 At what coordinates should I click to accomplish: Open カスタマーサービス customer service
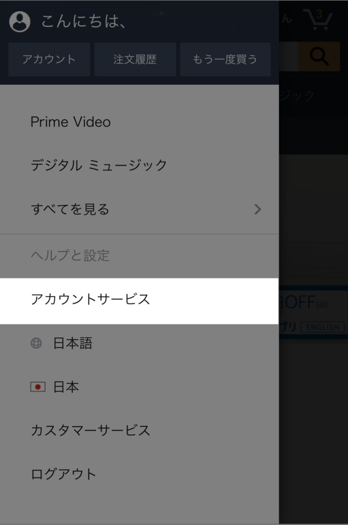[x=139, y=430]
